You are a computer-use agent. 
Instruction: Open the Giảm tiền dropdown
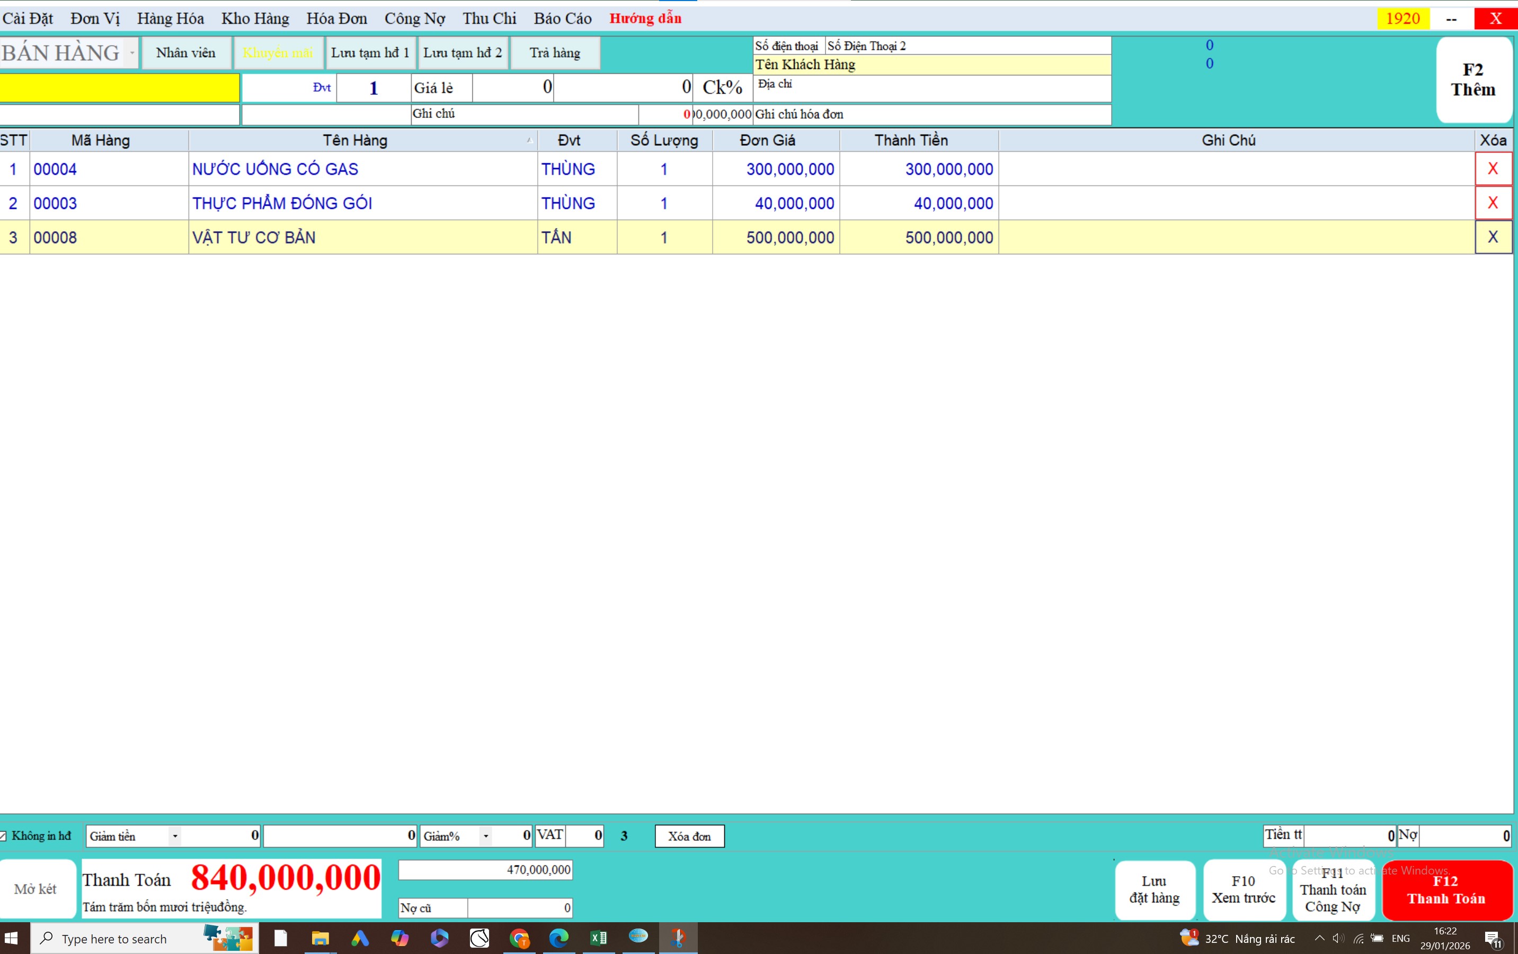tap(175, 836)
